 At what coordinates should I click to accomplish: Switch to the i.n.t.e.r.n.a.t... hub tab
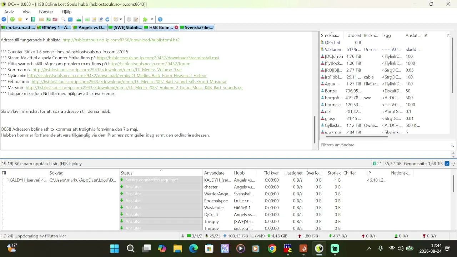tap(18, 27)
